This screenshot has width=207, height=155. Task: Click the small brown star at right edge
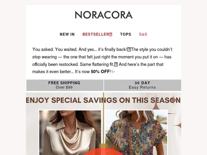[178, 125]
